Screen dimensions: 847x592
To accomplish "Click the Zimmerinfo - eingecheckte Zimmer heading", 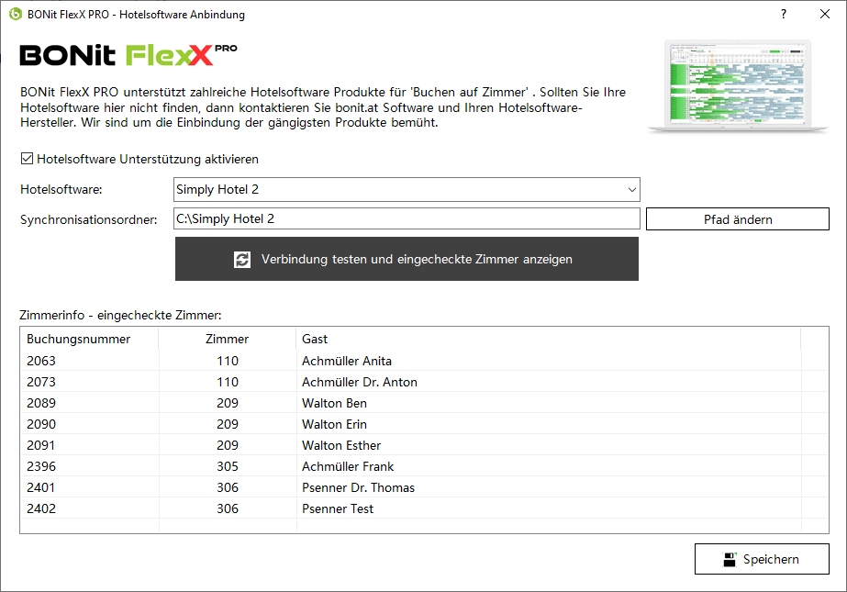I will click(120, 315).
